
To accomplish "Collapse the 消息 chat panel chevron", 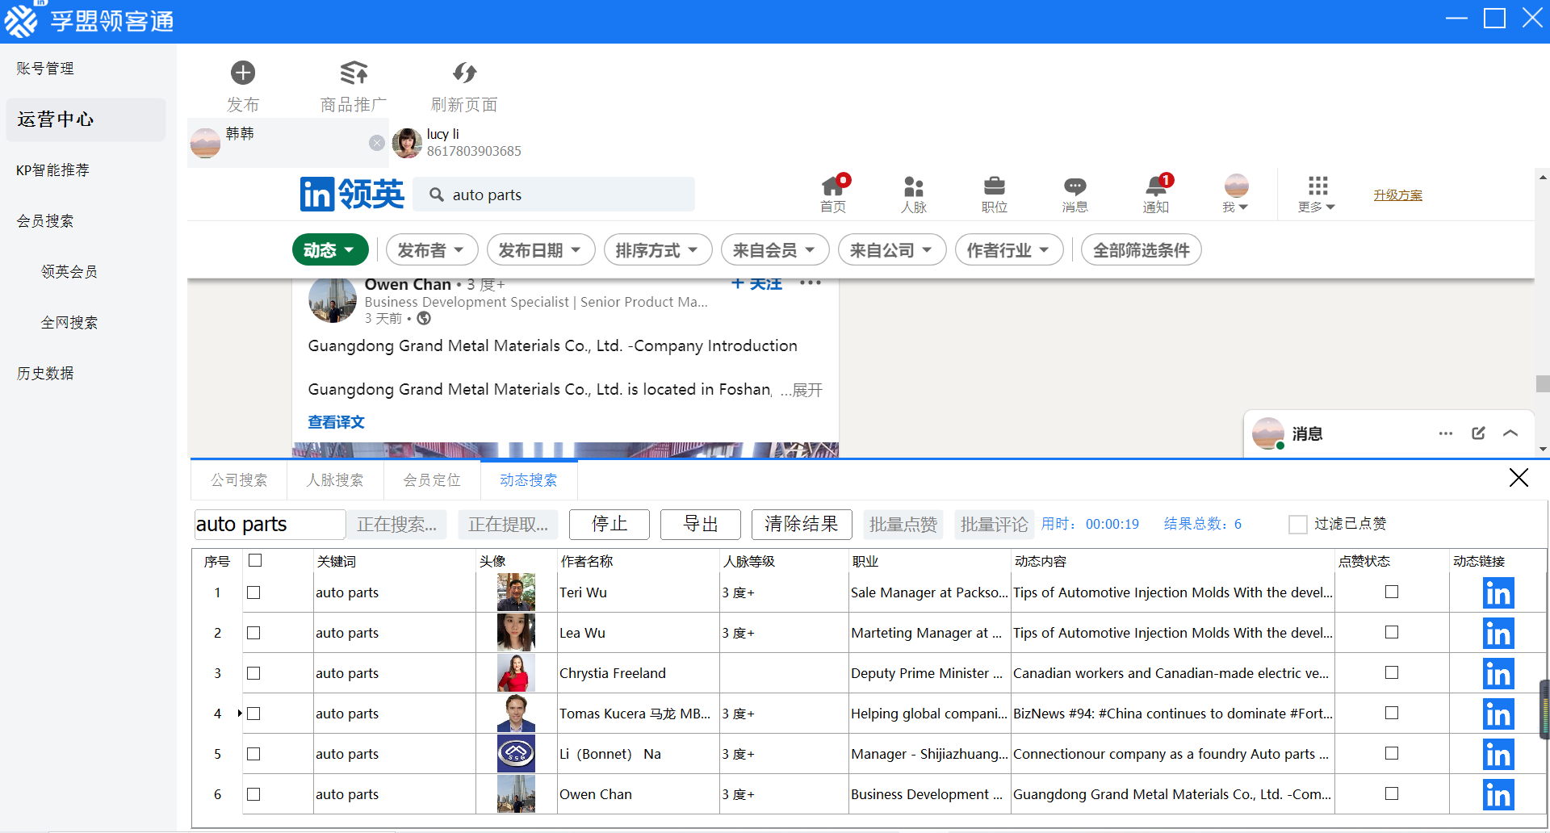I will 1510,433.
